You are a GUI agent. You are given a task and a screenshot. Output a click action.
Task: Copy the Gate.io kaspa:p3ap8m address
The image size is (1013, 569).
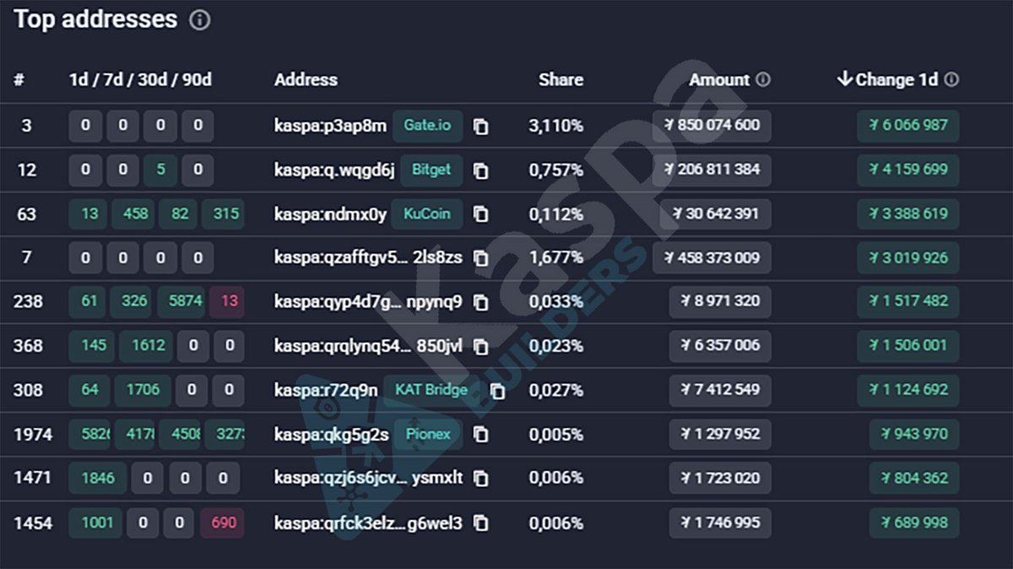coord(480,127)
